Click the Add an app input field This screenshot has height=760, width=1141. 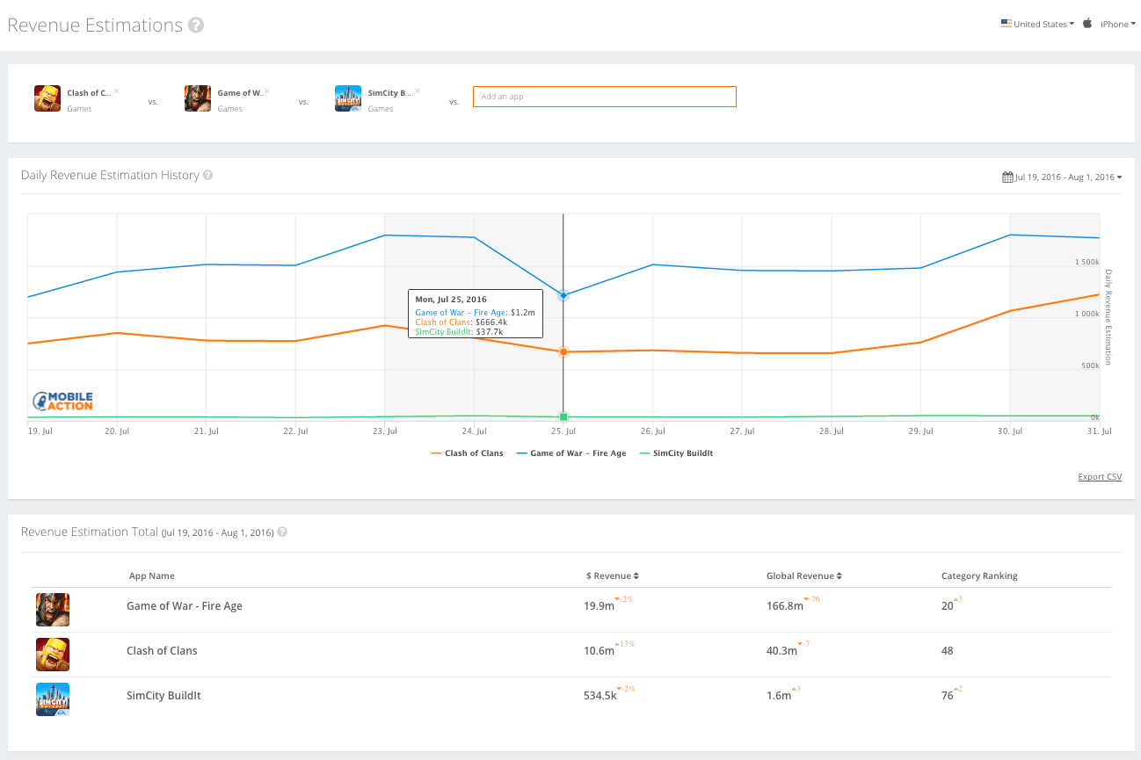pos(604,97)
